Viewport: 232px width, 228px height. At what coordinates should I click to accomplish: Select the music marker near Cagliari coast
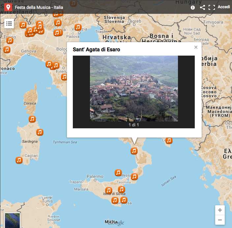click(19, 160)
